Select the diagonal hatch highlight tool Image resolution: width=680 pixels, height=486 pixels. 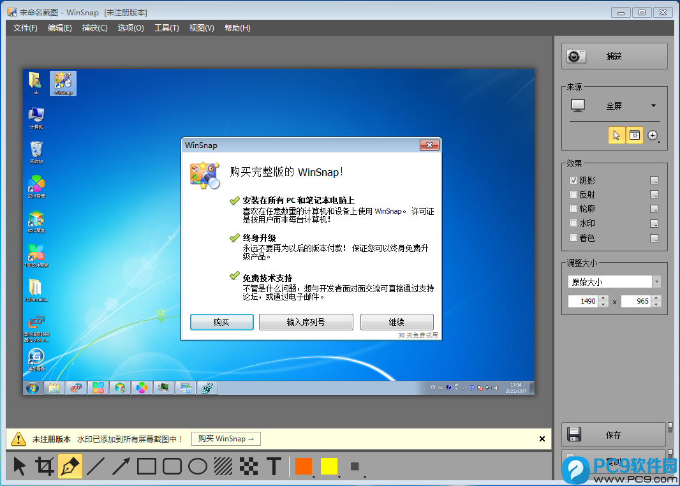(x=223, y=466)
